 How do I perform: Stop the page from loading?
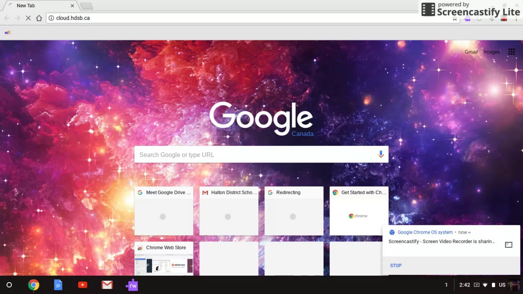[x=28, y=18]
